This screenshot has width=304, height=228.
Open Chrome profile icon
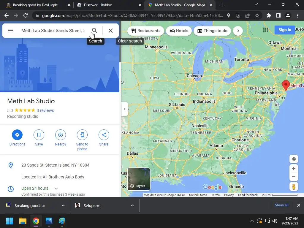[x=288, y=15]
